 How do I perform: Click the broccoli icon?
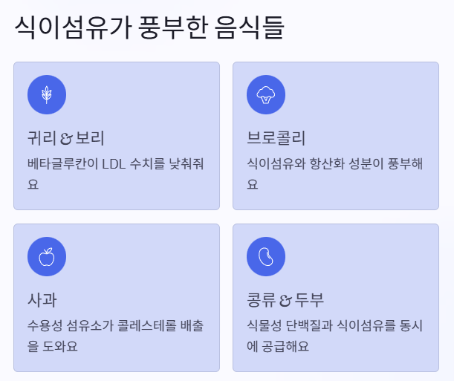(266, 94)
